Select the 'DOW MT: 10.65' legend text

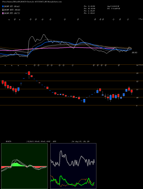(x=12, y=10)
